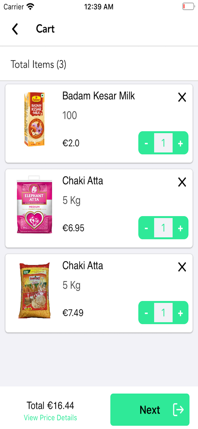Image resolution: width=198 pixels, height=429 pixels.
Task: Remove Badam Kesar Milk using its X icon
Action: [182, 97]
